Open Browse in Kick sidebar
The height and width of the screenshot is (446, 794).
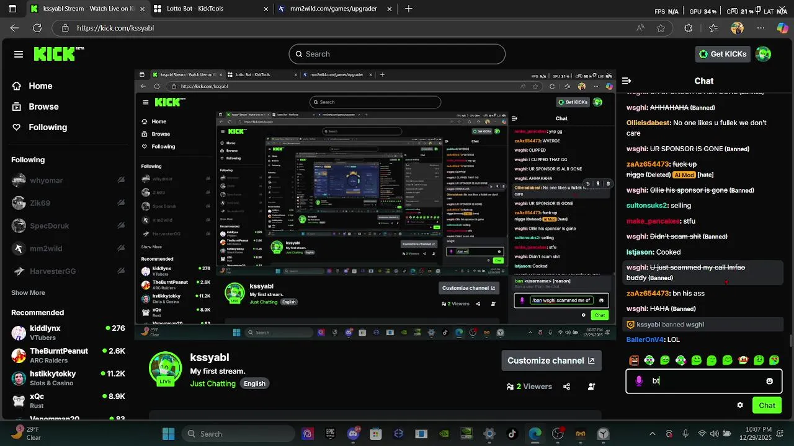coord(35,107)
